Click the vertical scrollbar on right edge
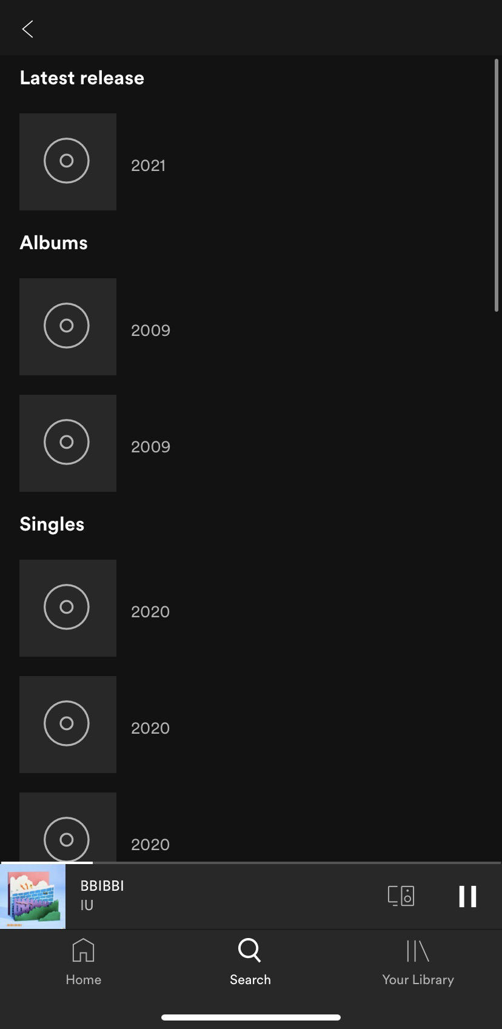 pos(497,186)
